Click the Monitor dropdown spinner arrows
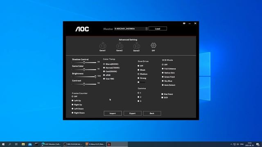 pyautogui.click(x=147, y=29)
